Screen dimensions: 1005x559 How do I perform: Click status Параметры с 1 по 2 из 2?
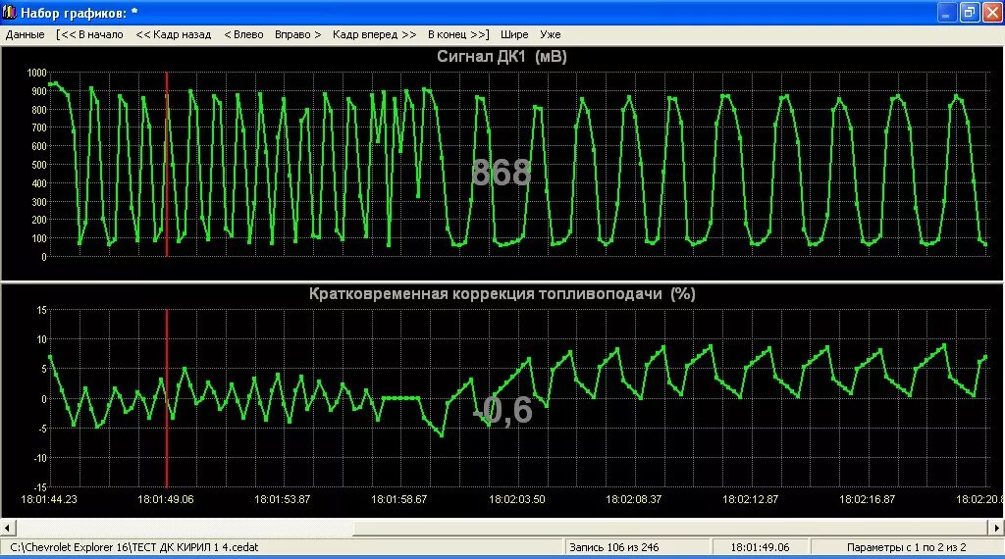pyautogui.click(x=906, y=547)
